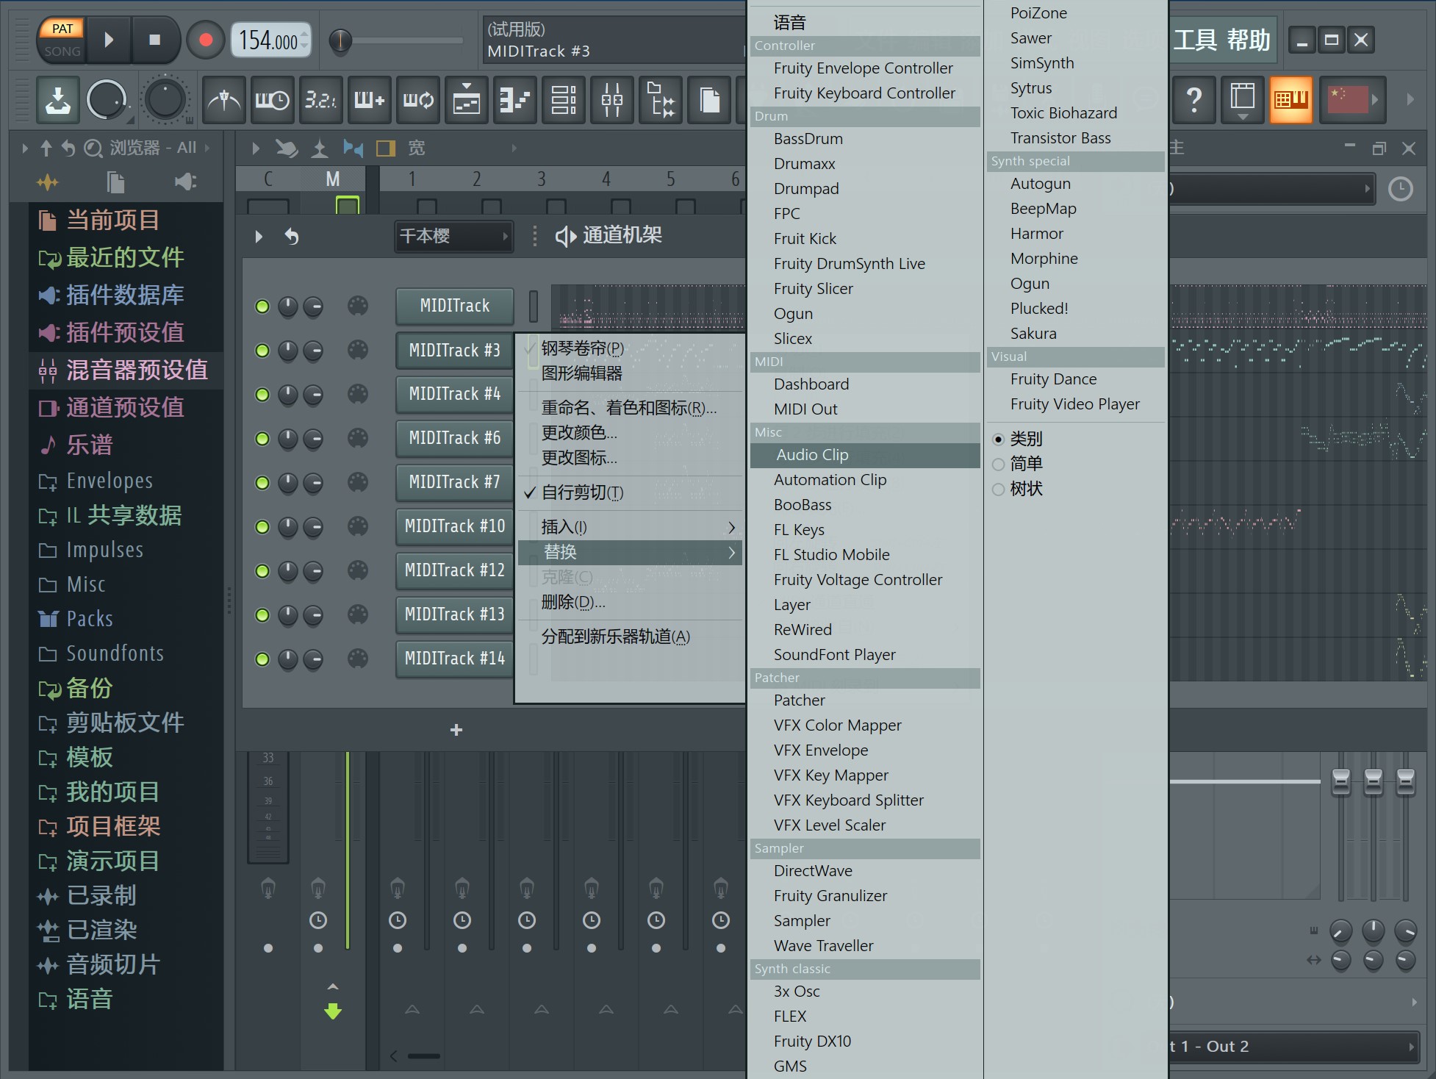The width and height of the screenshot is (1436, 1079).
Task: Mute the MIDITrack channel with green LED
Action: (x=262, y=307)
